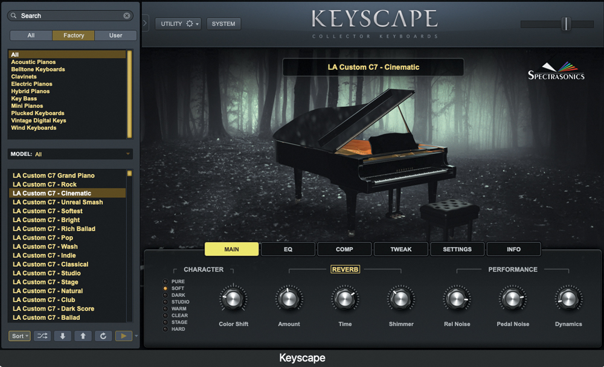This screenshot has width=604, height=367.
Task: Select the CLEAR character option
Action: tap(175, 316)
